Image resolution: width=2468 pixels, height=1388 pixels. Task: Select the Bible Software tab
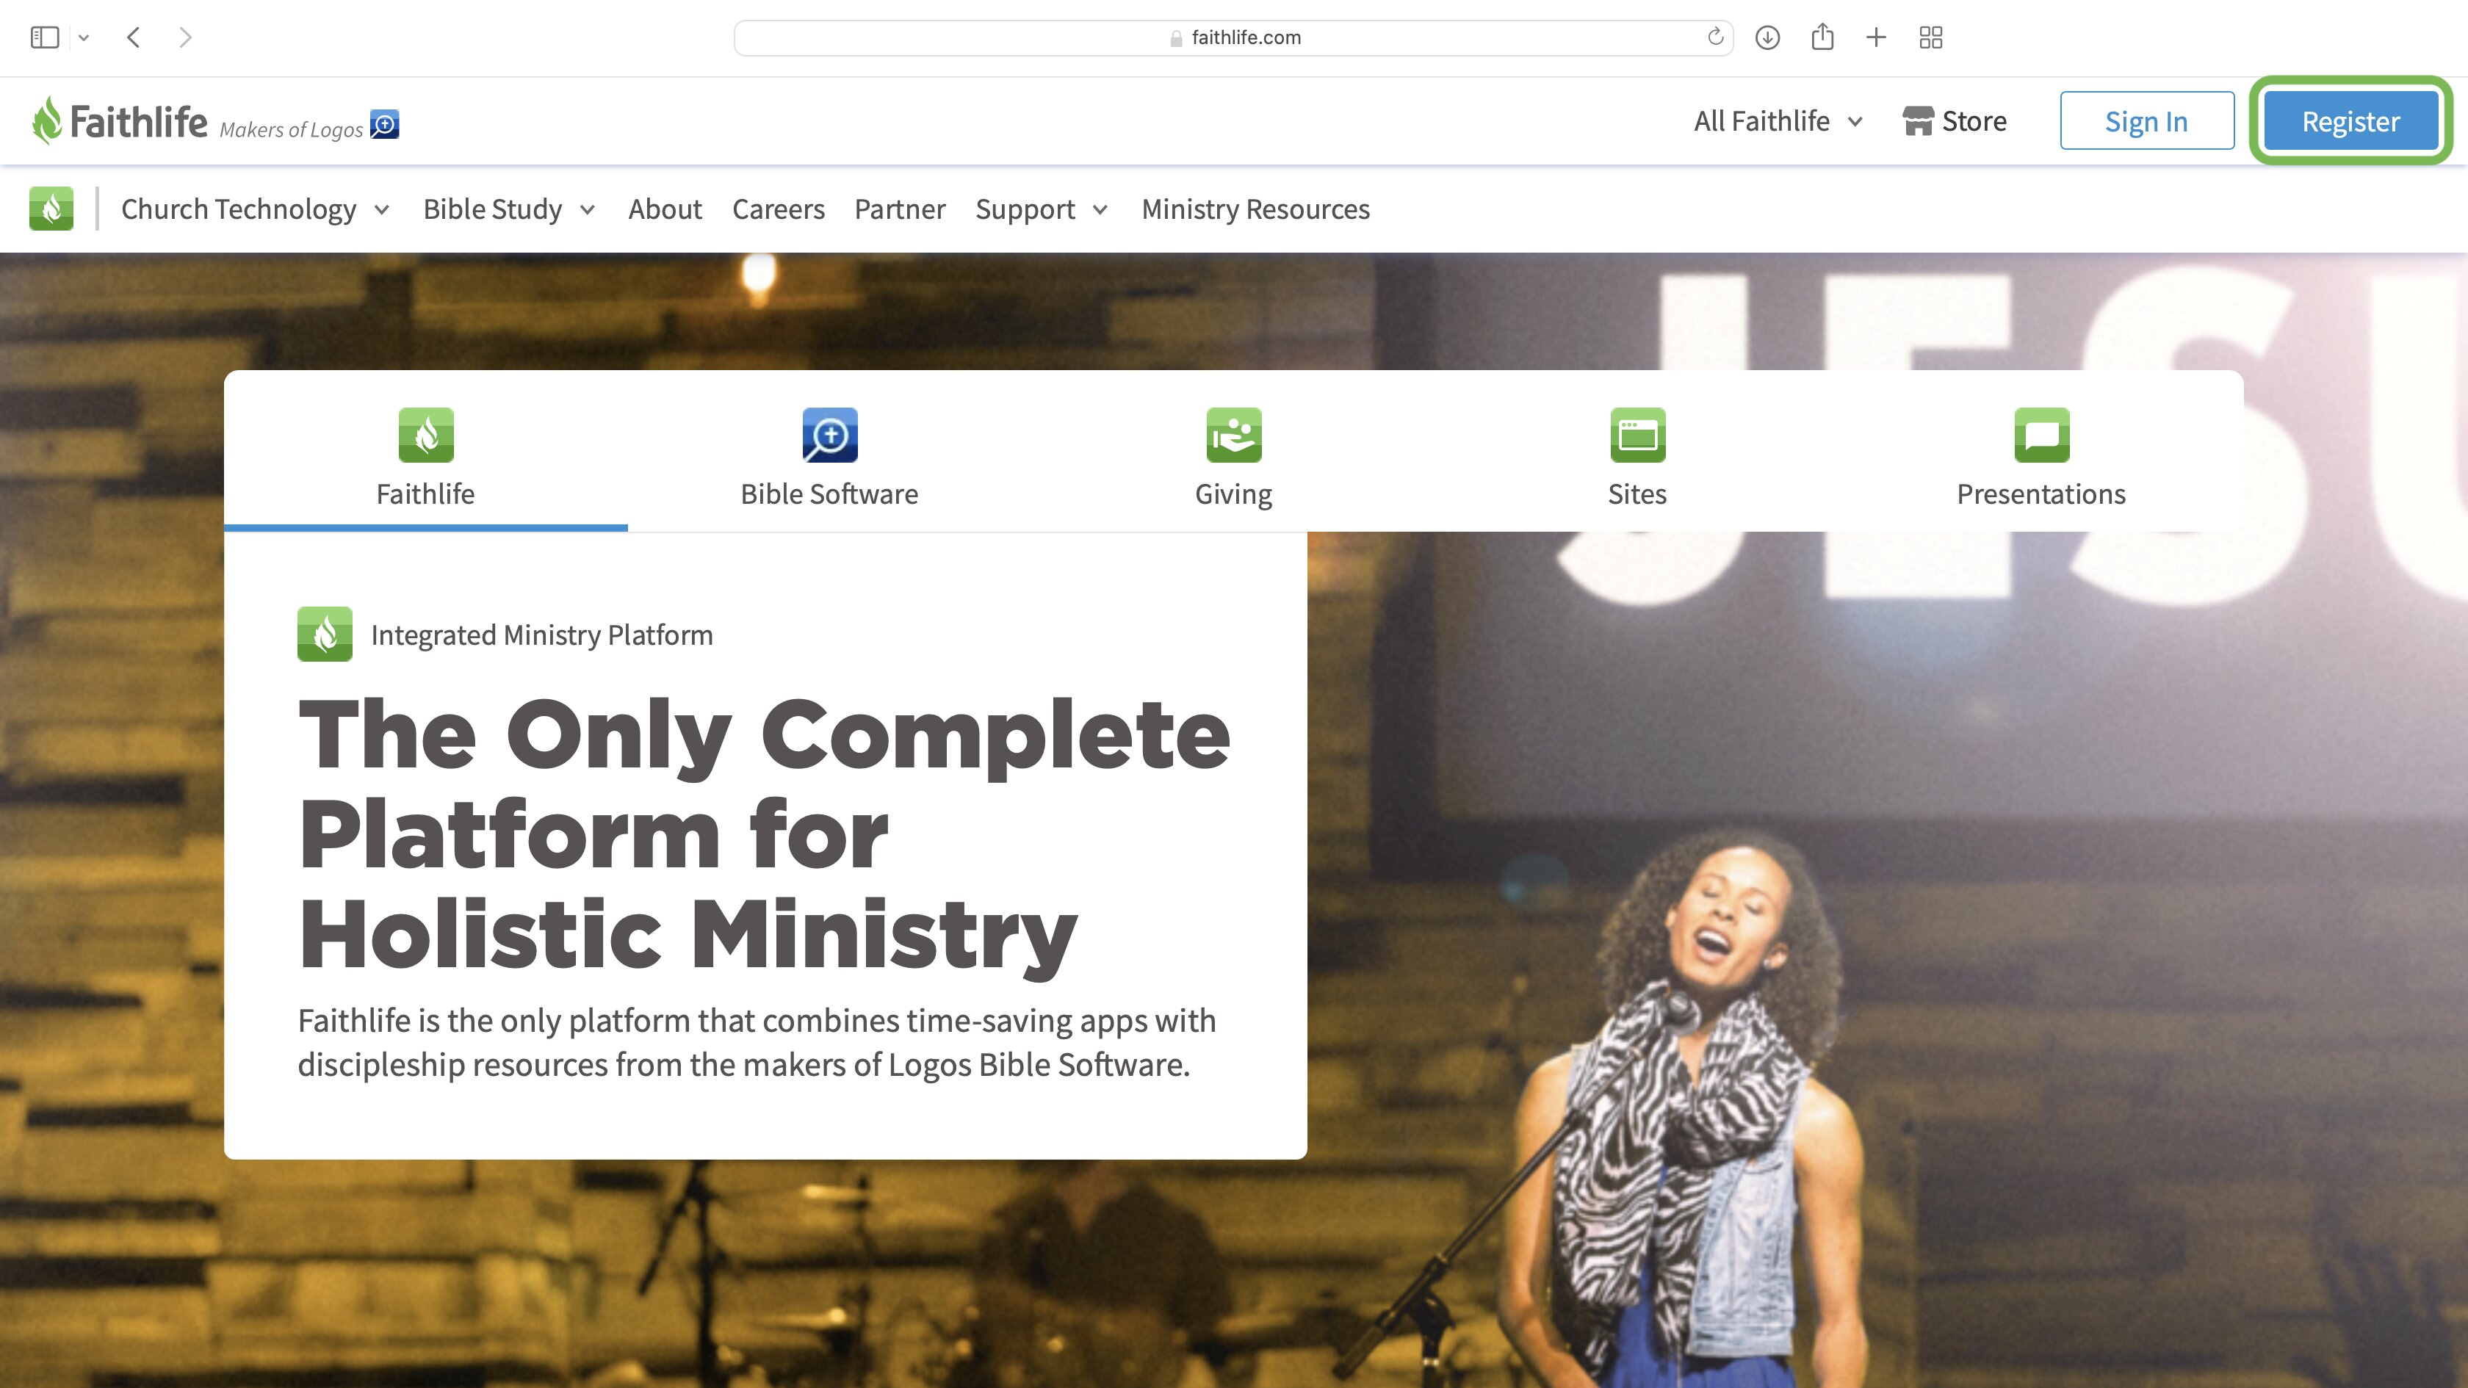829,459
